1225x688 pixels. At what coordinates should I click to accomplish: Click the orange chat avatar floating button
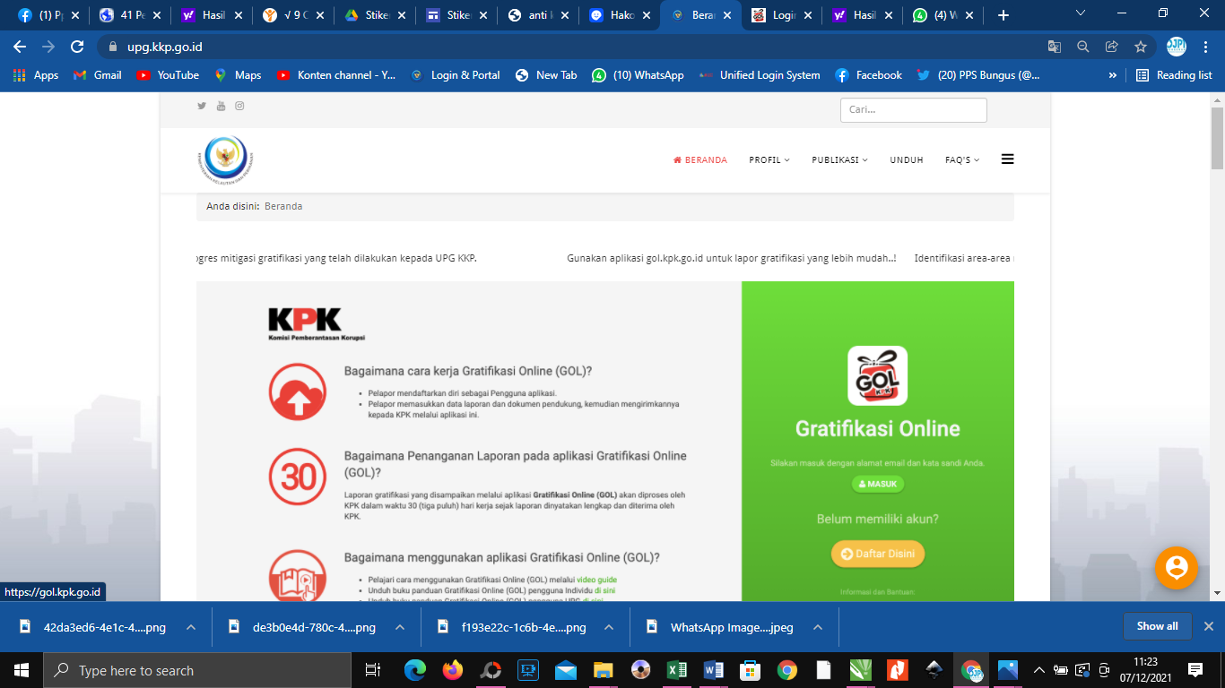(1177, 568)
